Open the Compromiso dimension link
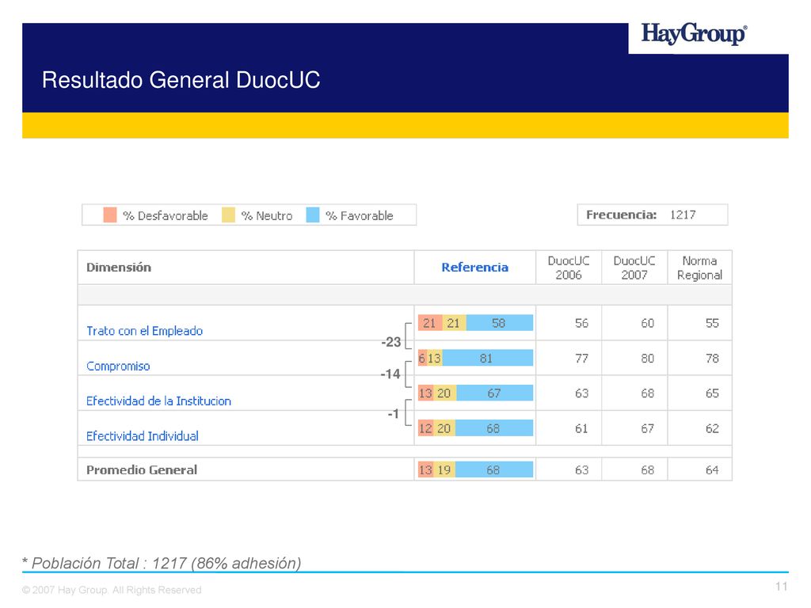The width and height of the screenshot is (811, 608). click(x=118, y=366)
